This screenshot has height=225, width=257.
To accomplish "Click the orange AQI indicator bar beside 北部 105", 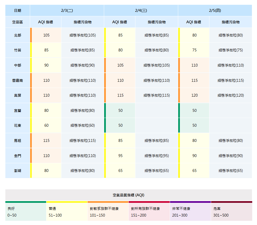I will [31, 35].
